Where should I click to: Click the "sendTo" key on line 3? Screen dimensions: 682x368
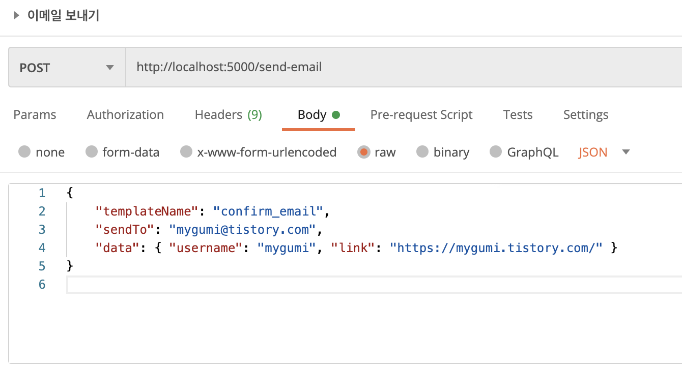tap(125, 230)
